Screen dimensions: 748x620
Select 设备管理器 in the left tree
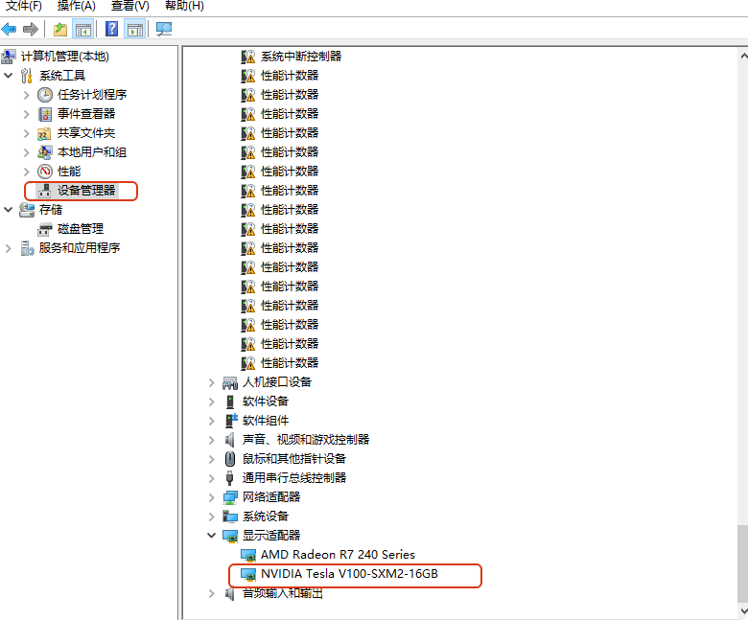point(85,191)
